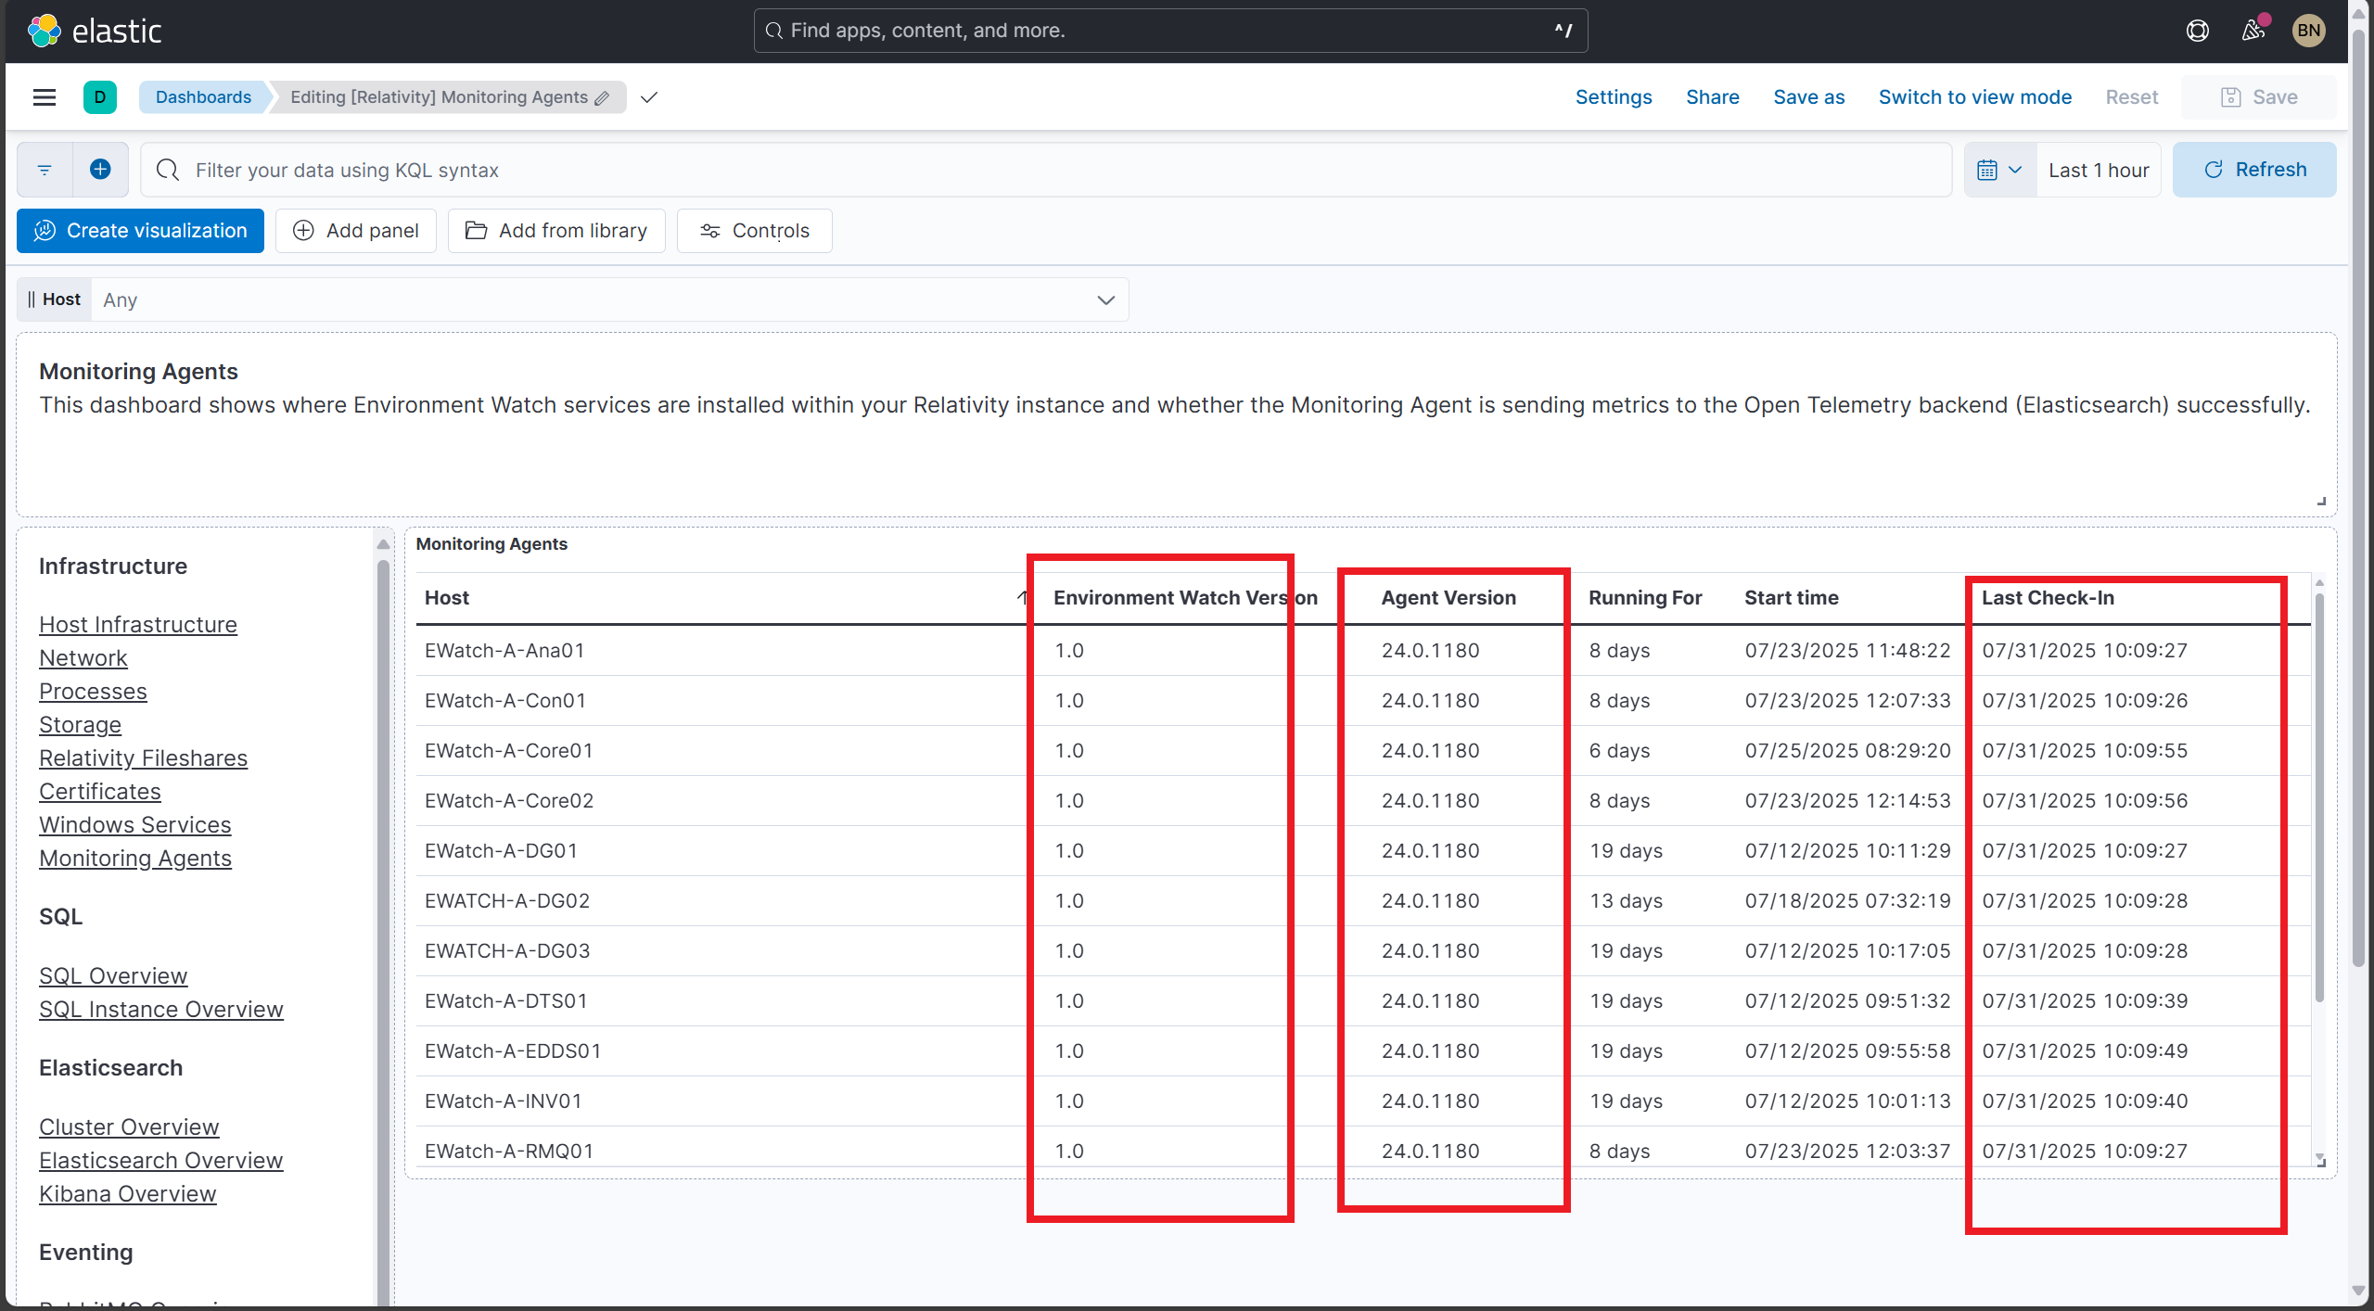The image size is (2374, 1311).
Task: Click the Create visualization button
Action: coord(139,230)
